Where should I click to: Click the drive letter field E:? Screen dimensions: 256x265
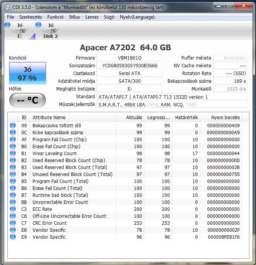tap(130, 89)
